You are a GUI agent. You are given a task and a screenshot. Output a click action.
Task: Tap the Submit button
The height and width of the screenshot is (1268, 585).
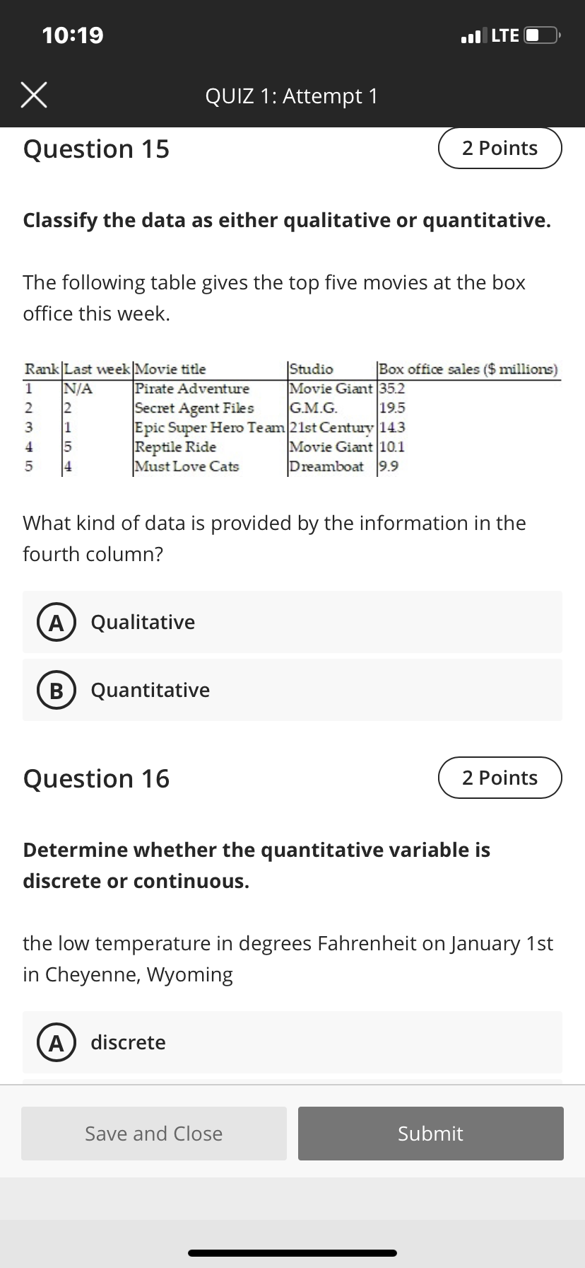click(431, 1134)
